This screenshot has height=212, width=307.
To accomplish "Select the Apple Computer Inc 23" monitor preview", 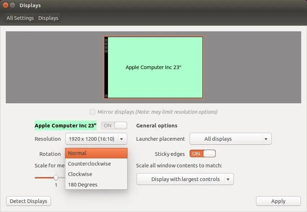I will coord(153,67).
